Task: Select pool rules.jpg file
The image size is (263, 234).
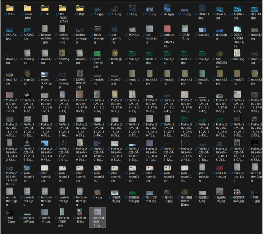Action: 202,173
